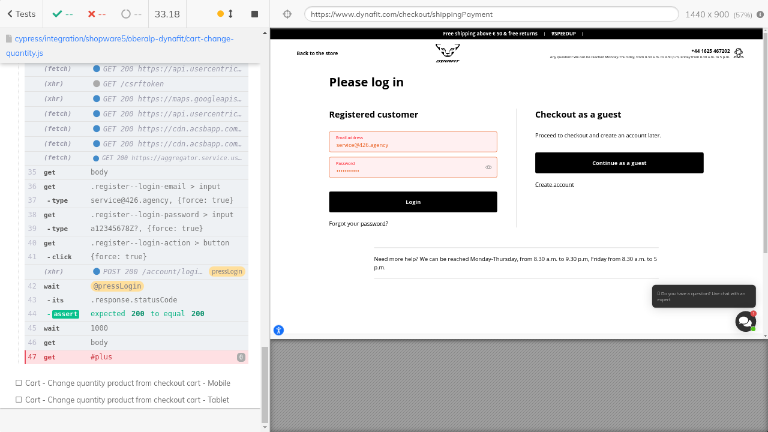Open the live chat bubble icon
768x432 pixels.
(x=745, y=322)
